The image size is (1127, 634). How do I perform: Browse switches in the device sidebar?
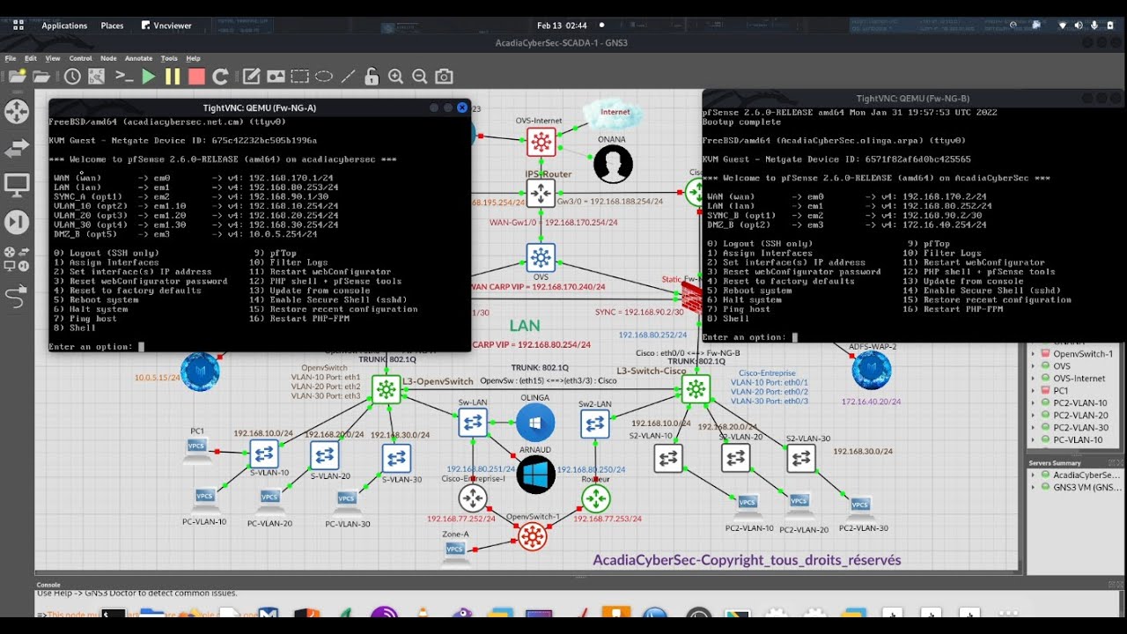pos(17,149)
